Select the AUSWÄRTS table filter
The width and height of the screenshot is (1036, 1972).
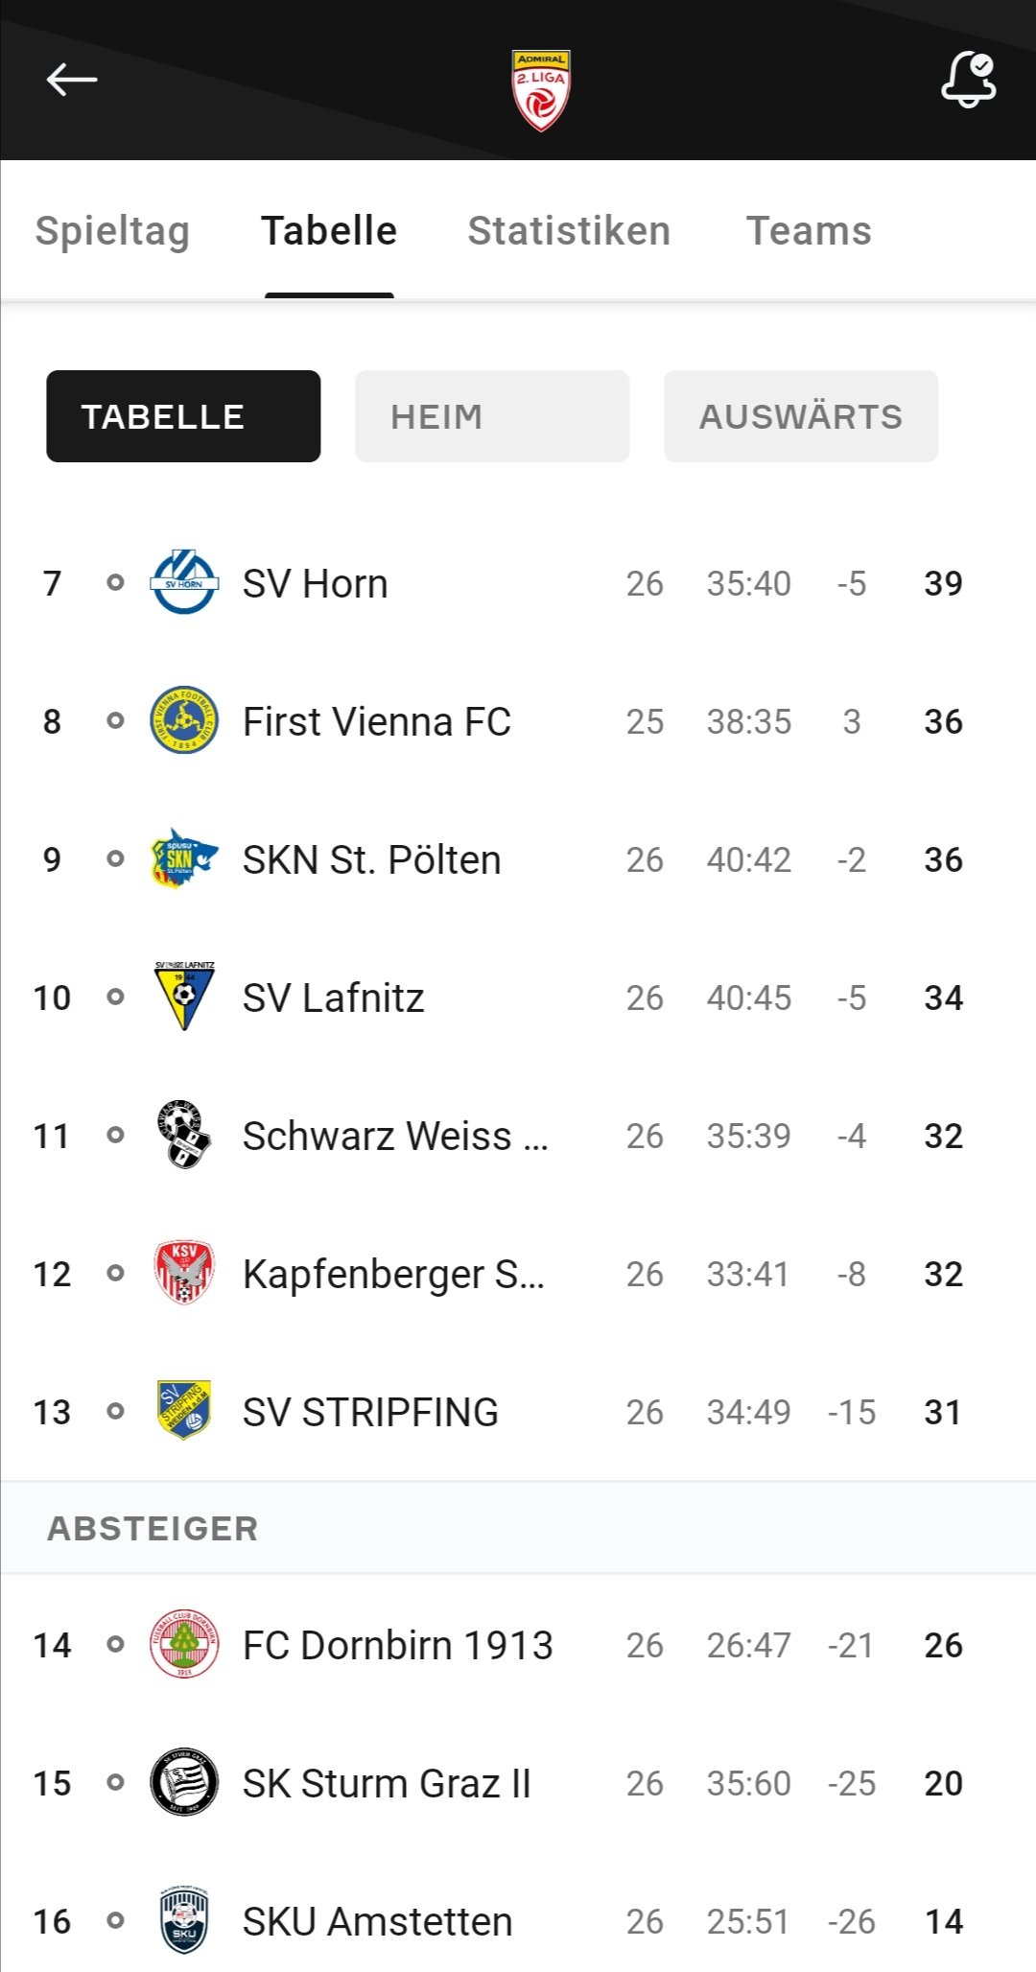point(801,416)
